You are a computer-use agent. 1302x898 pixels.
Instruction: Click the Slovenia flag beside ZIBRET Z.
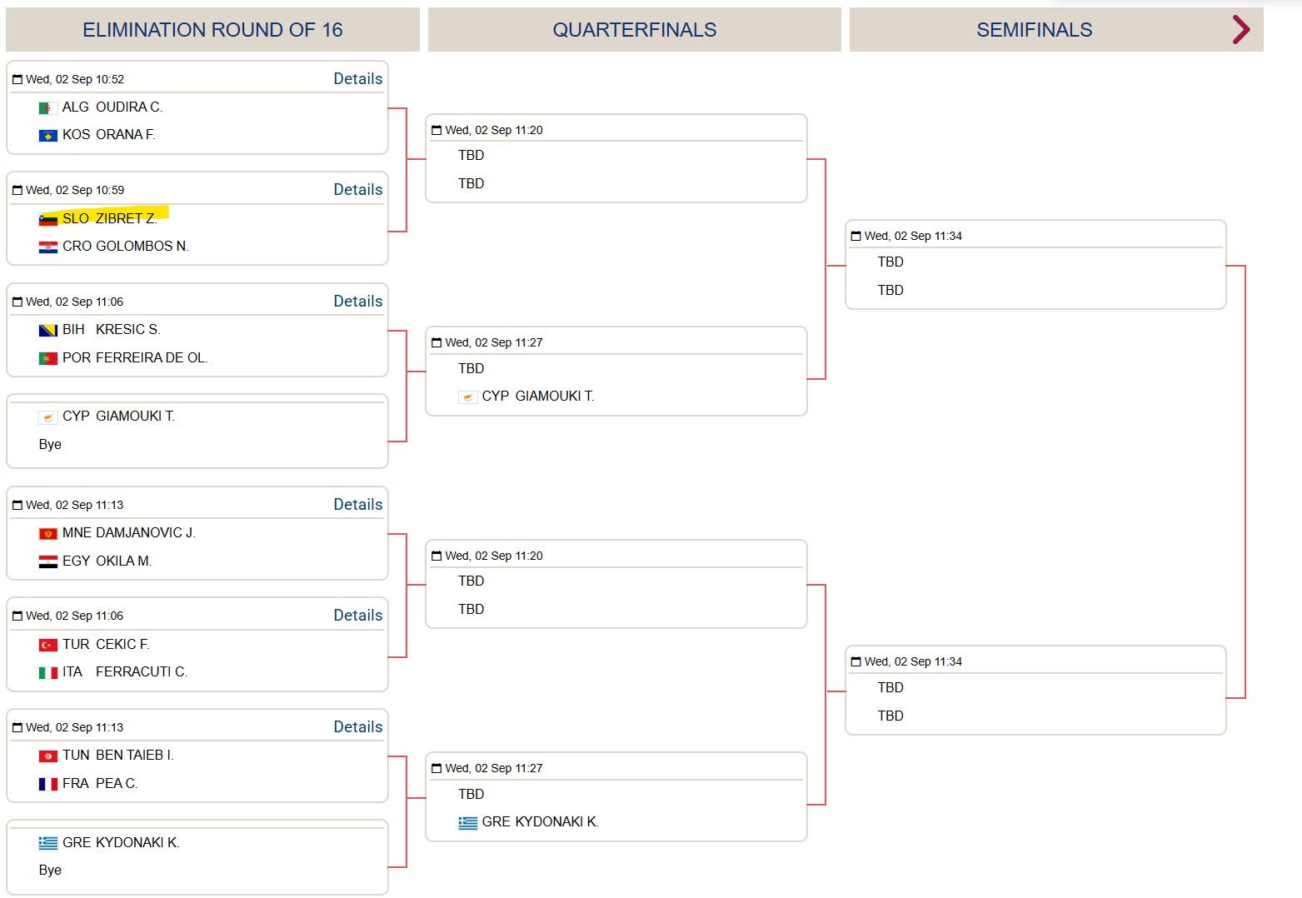pyautogui.click(x=48, y=220)
